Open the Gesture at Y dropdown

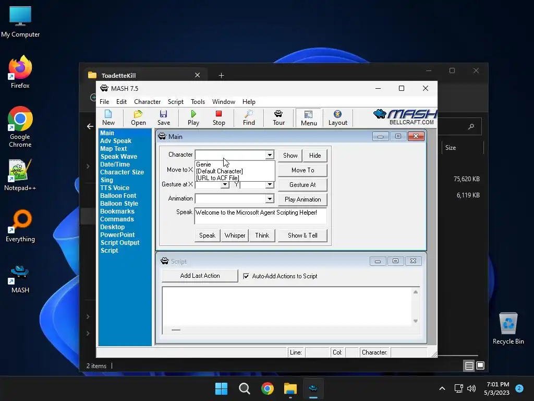[x=270, y=184]
